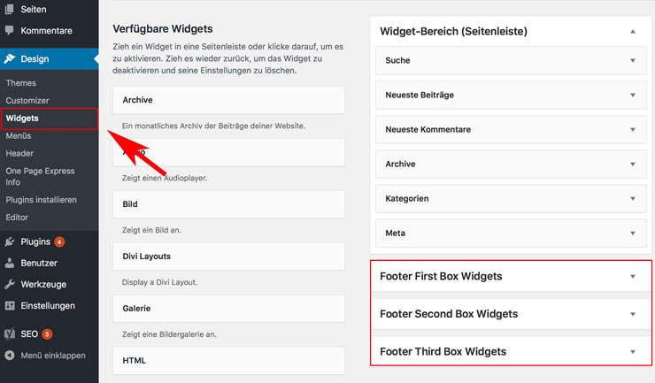Screen dimensions: 655x383
Task: Expand the Neueste Kommentare widget arrow
Action: [x=633, y=129]
